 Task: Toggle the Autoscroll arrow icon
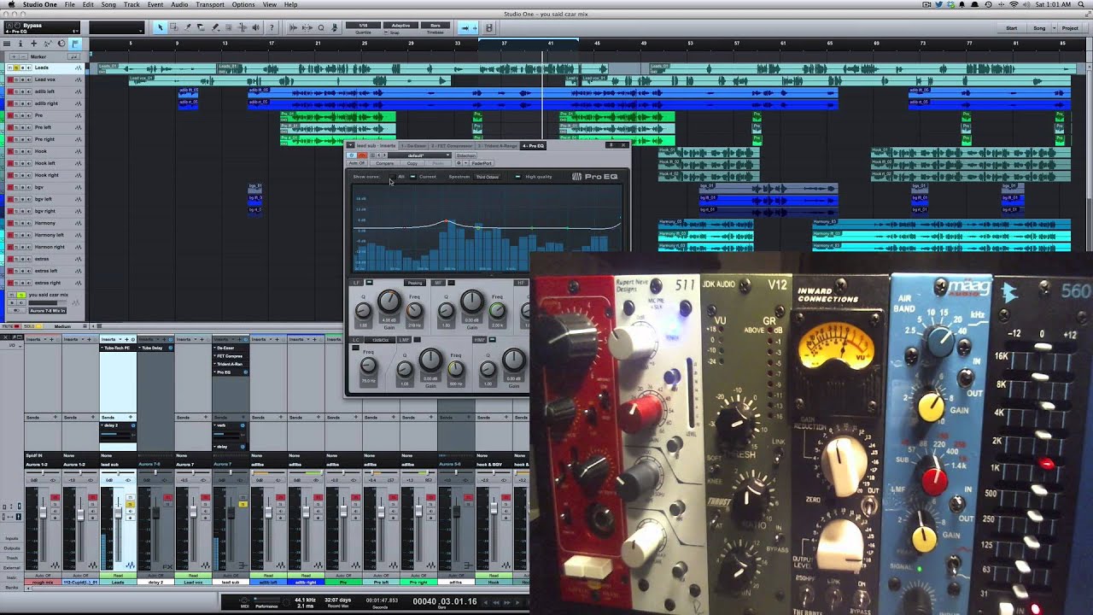click(x=465, y=27)
